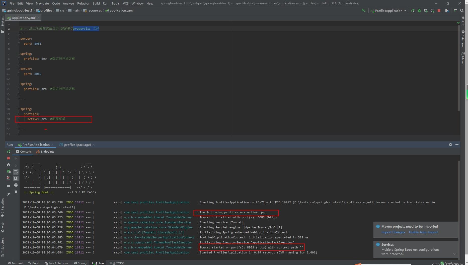Open the ProfilesApplication run configuration dropdown
Image resolution: width=468 pixels, height=265 pixels.
[x=388, y=11]
